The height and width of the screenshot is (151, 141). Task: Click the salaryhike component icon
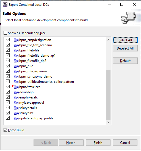click(x=16, y=113)
